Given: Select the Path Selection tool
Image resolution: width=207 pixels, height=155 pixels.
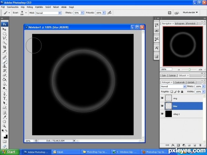Looking at the screenshot, I should 4,103.
